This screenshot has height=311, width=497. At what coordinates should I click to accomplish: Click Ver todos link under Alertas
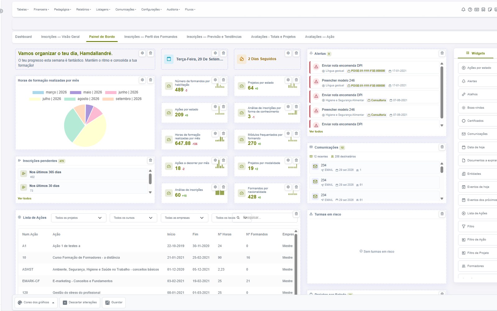316,132
